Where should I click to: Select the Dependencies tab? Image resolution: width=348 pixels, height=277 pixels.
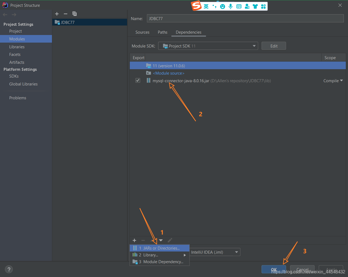coord(189,32)
